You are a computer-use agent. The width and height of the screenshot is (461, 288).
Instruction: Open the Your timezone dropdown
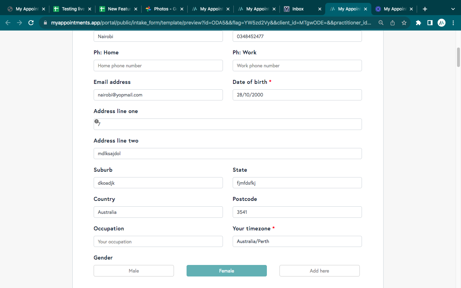297,242
